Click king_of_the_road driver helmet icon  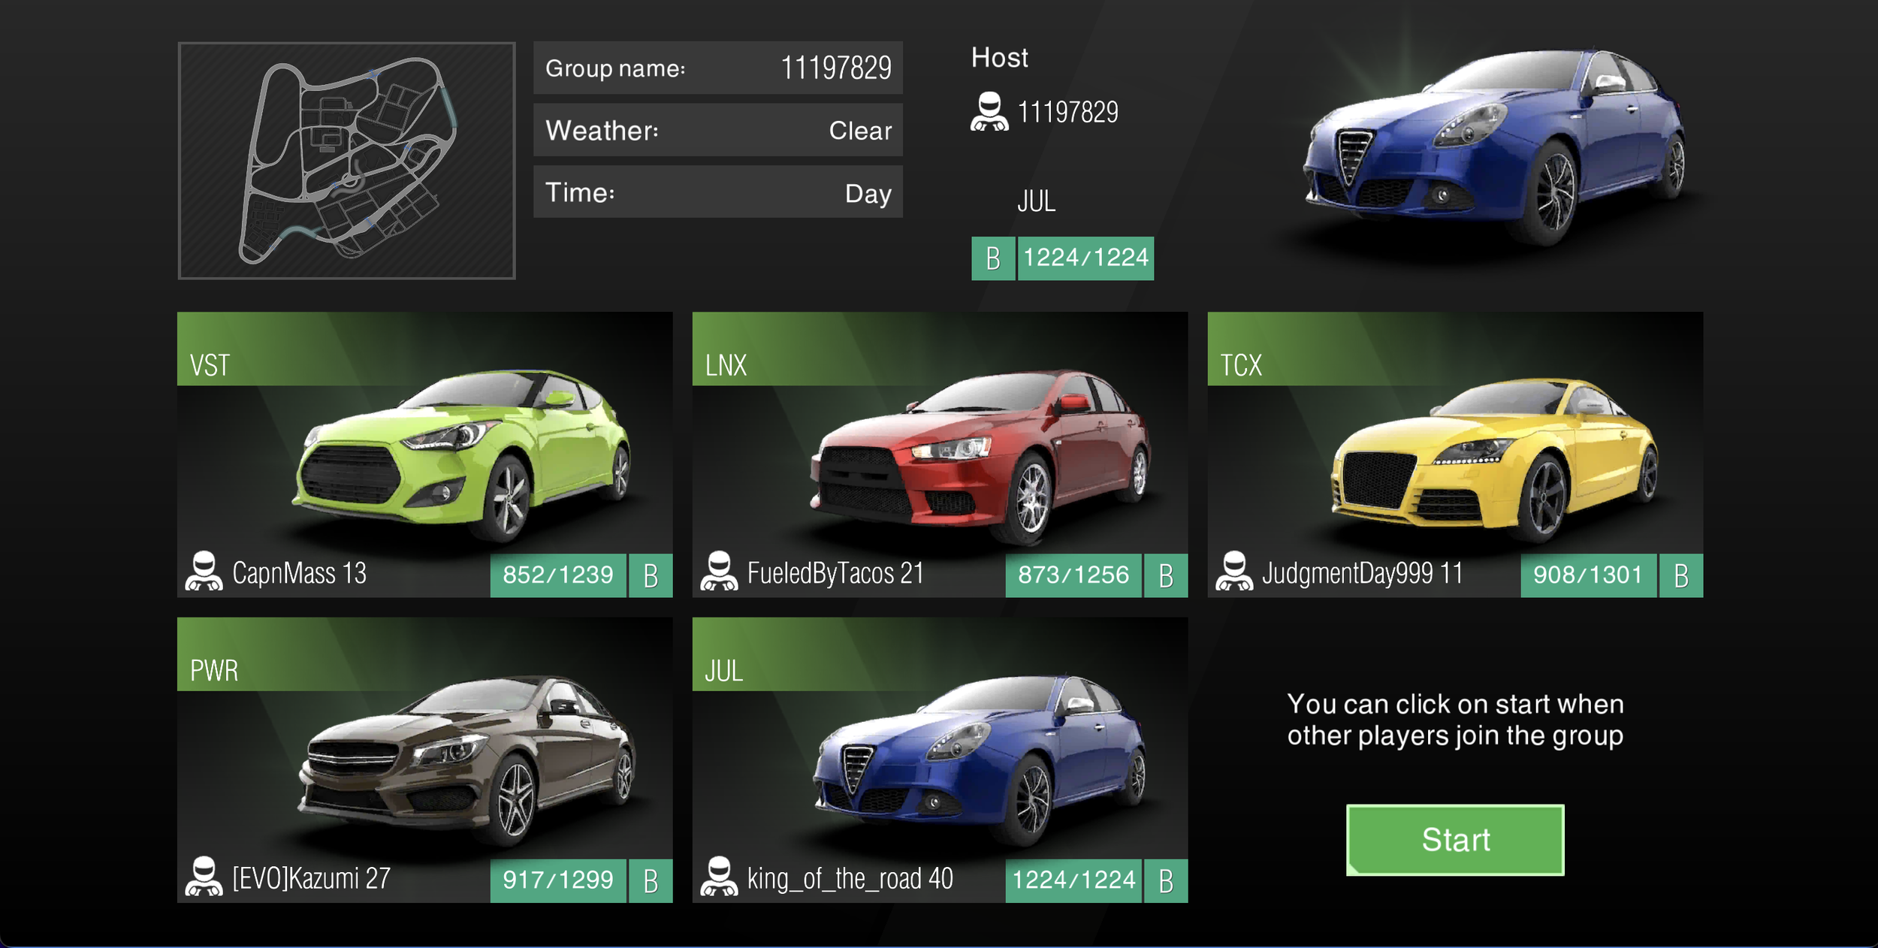pos(719,877)
